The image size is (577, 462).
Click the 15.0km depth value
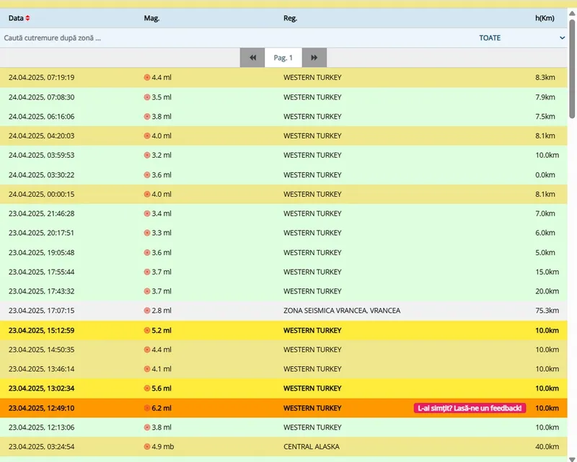547,272
